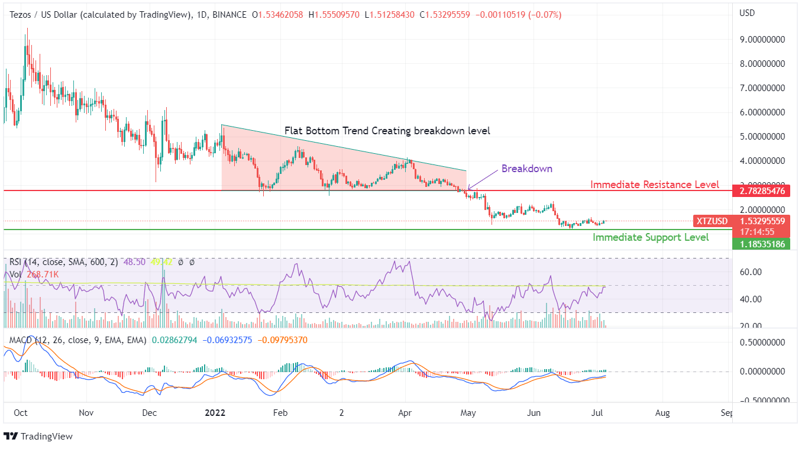Click the USD currency label on price axis
The height and width of the screenshot is (449, 805).
point(746,12)
